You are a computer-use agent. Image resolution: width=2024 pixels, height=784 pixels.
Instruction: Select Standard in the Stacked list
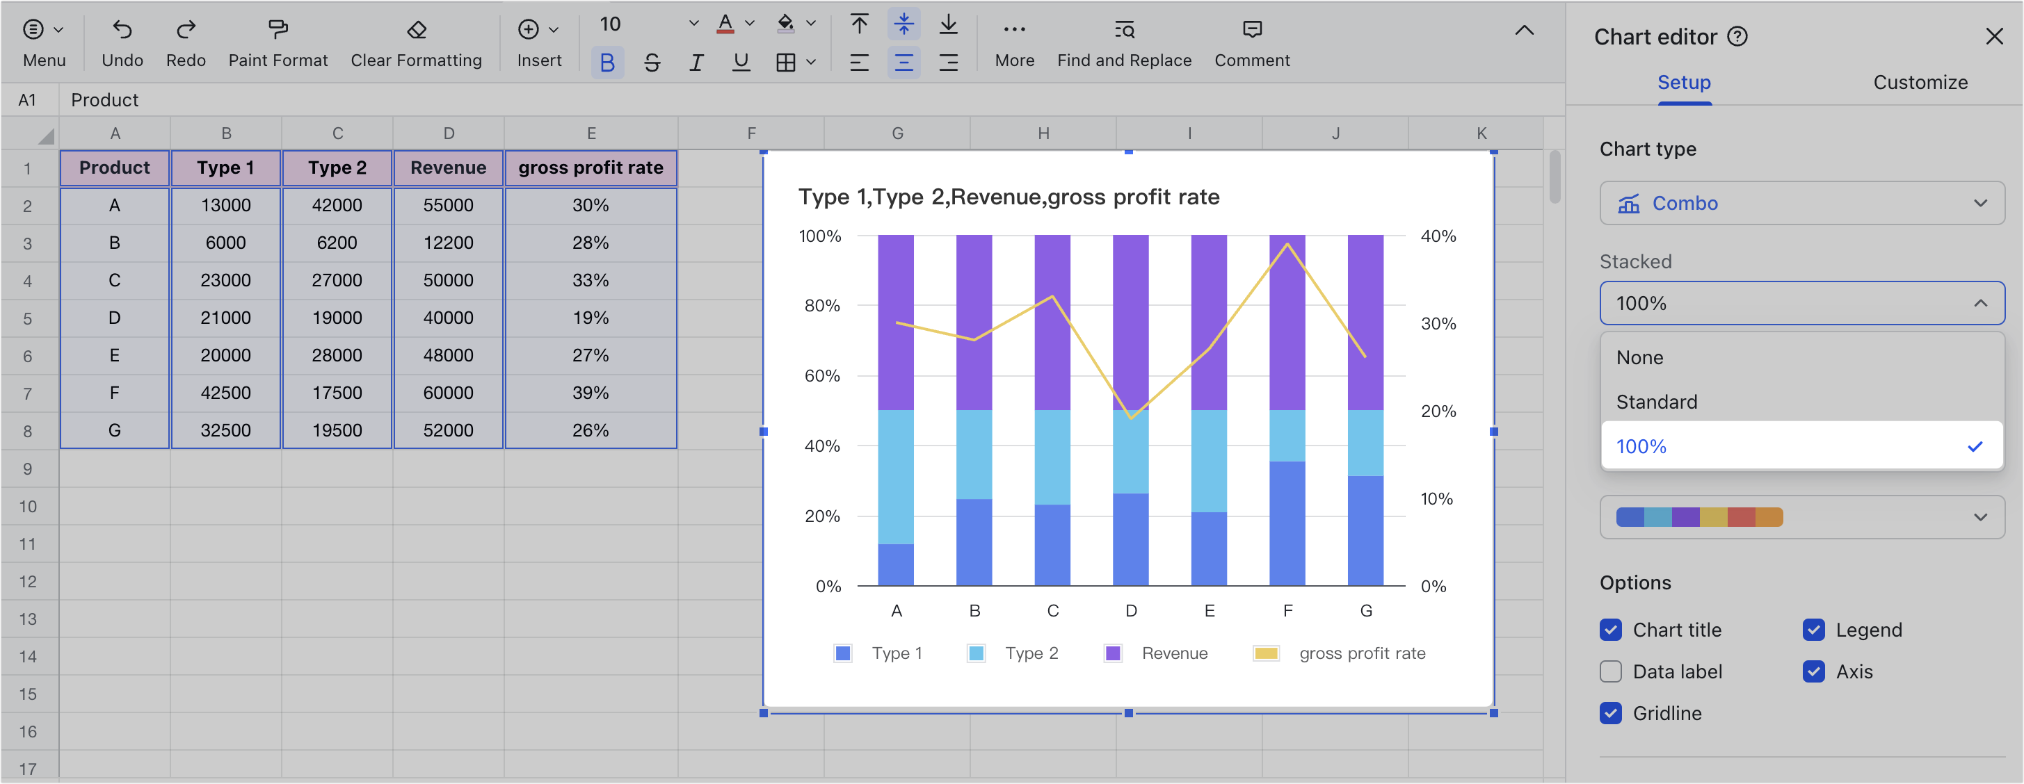pos(1801,402)
